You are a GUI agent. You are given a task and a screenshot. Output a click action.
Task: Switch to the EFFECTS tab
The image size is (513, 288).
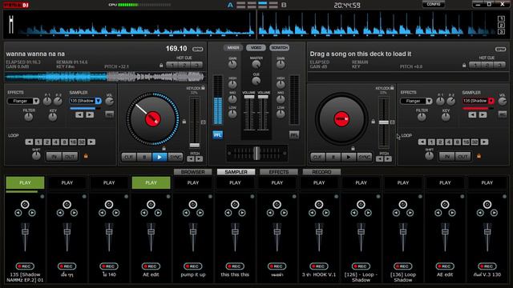point(279,172)
